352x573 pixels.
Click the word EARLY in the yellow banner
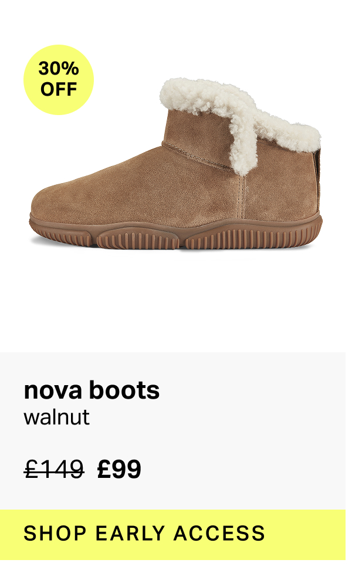[x=130, y=533]
